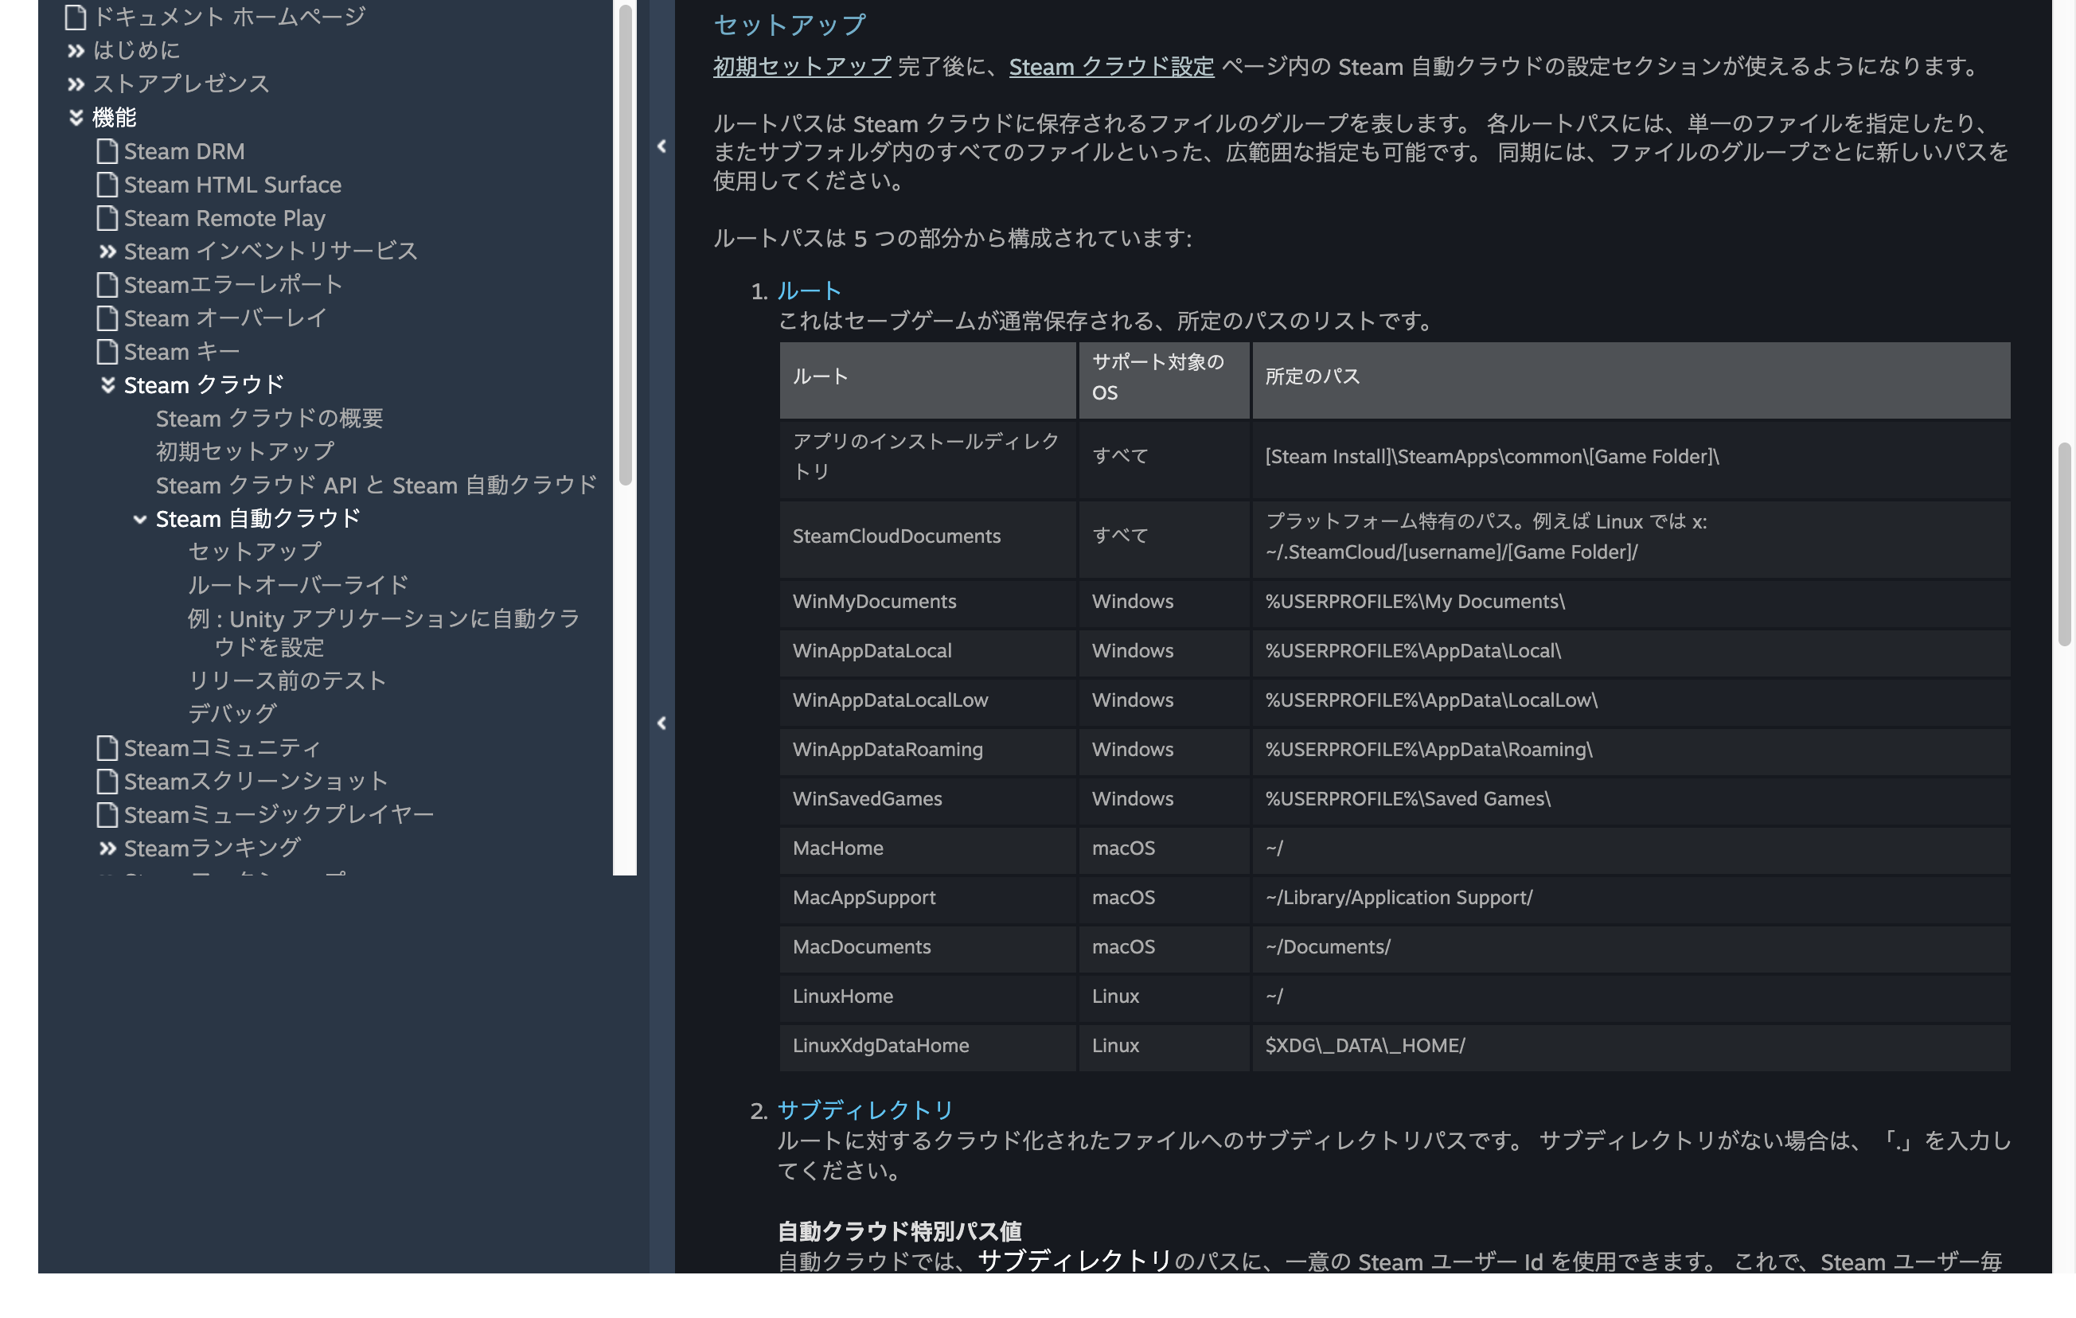Click the WinMyDocuments table cell
This screenshot has height=1318, width=2076.
(928, 602)
